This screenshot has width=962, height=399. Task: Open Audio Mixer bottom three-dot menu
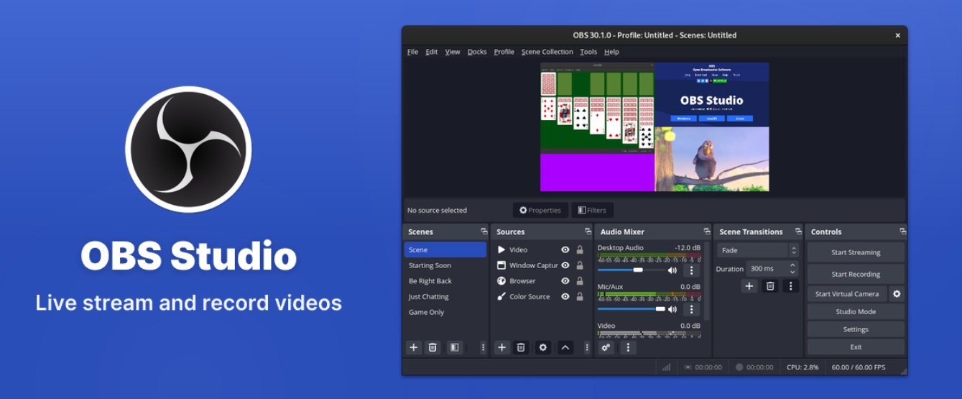(628, 347)
